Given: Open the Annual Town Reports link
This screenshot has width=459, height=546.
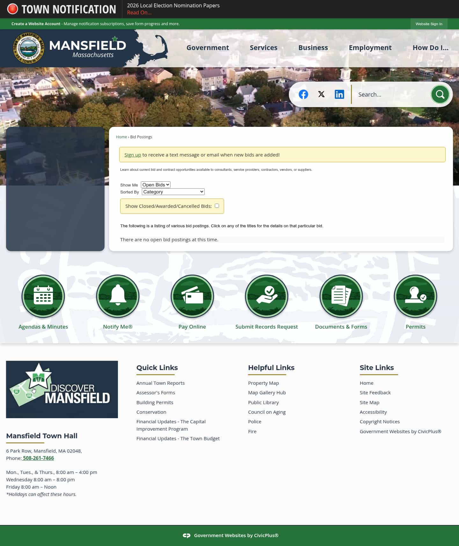Looking at the screenshot, I should click(160, 383).
